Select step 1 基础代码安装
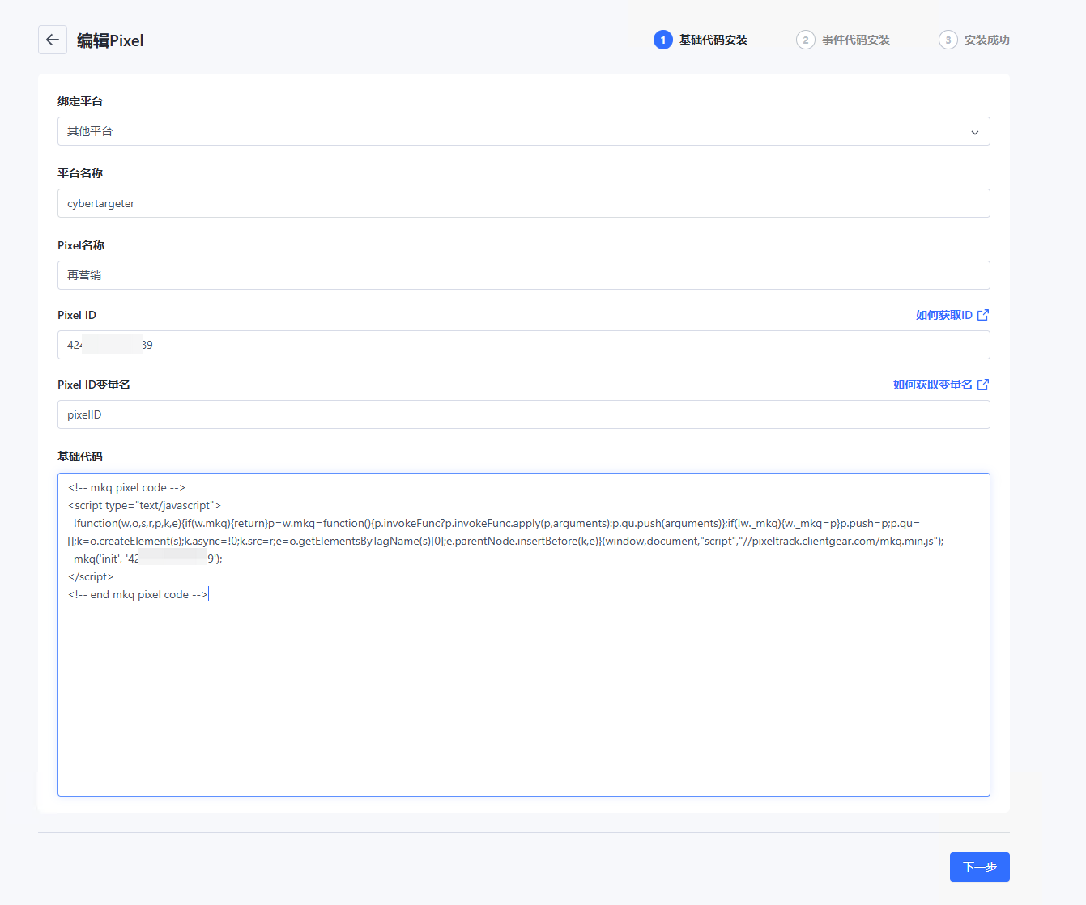 pyautogui.click(x=701, y=40)
